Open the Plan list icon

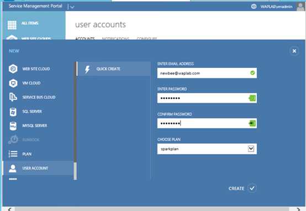pyautogui.click(x=13, y=154)
